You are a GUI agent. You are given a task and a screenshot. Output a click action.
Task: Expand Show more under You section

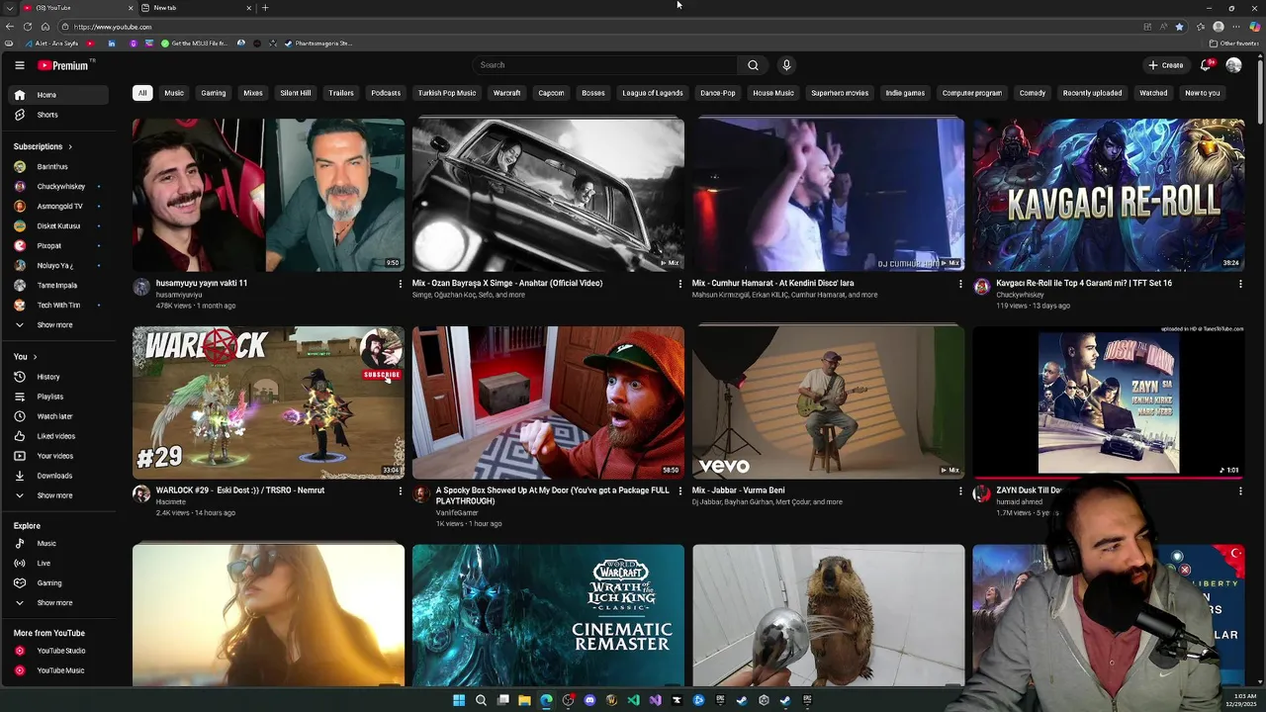pyautogui.click(x=55, y=495)
